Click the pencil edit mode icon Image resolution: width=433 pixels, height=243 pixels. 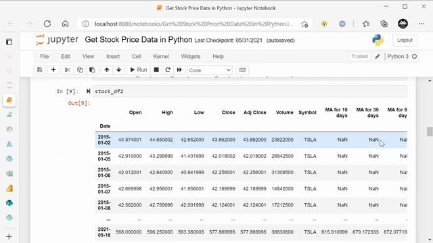click(378, 57)
